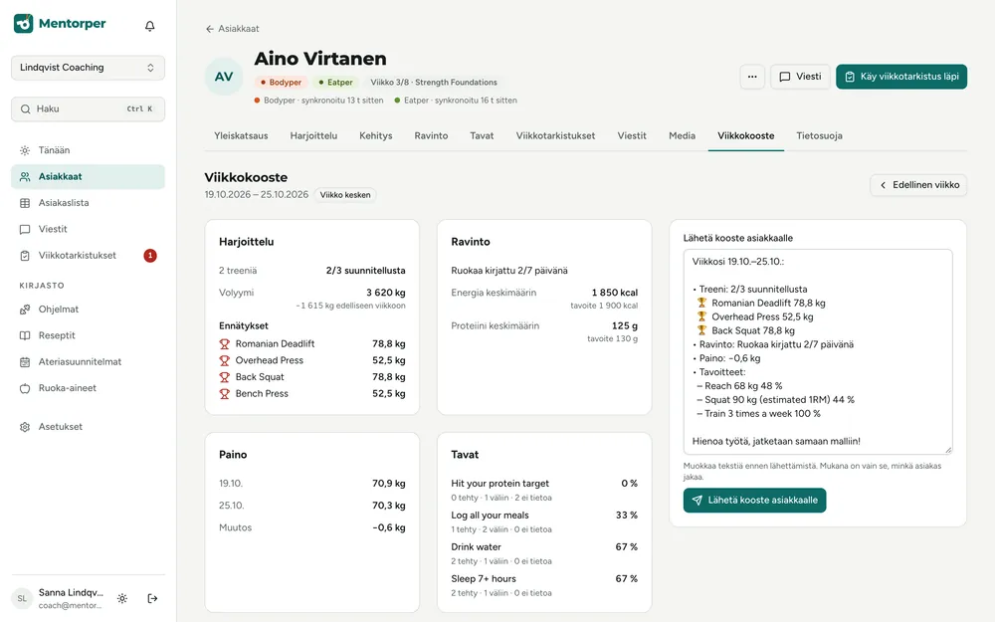Click the 3 620 kg volume value

(385, 293)
